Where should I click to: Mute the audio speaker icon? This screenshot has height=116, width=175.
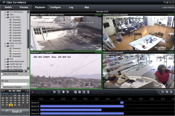tap(33, 92)
